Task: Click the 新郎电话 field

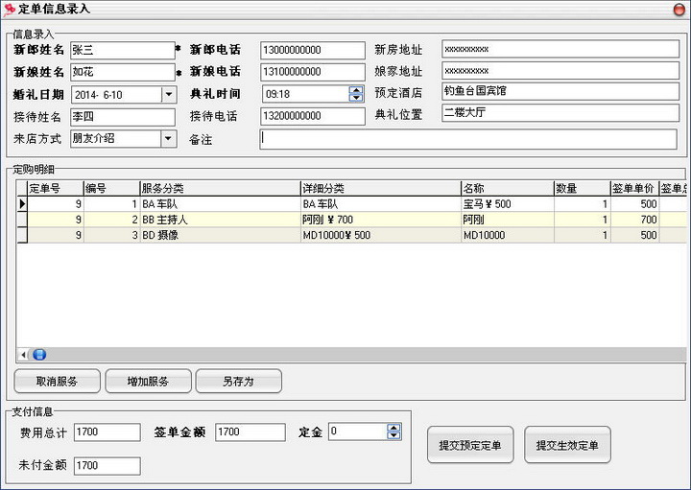Action: coord(313,50)
